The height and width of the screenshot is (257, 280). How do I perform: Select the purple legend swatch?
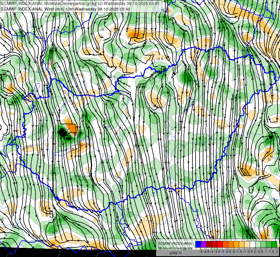click(204, 244)
